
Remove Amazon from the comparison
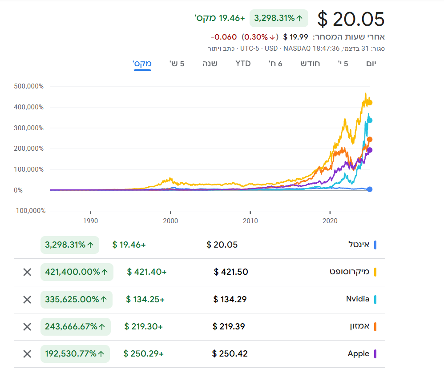[27, 327]
